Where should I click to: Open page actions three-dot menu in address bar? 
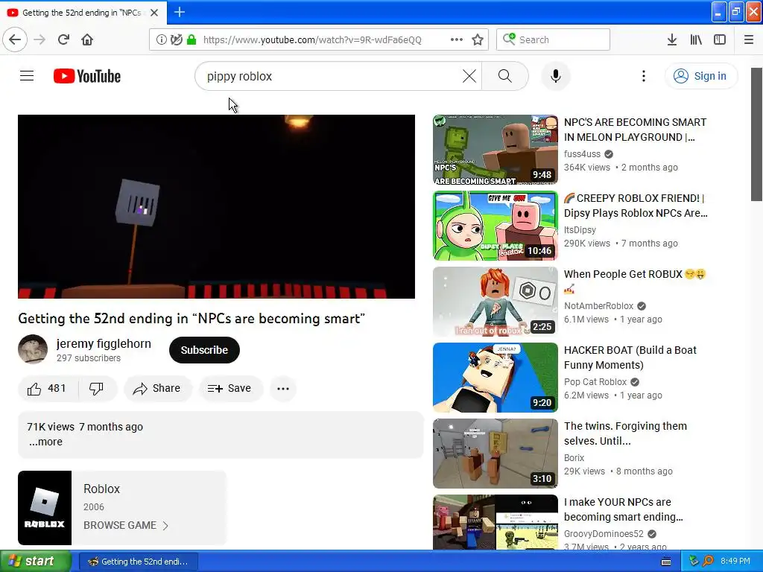tap(457, 39)
